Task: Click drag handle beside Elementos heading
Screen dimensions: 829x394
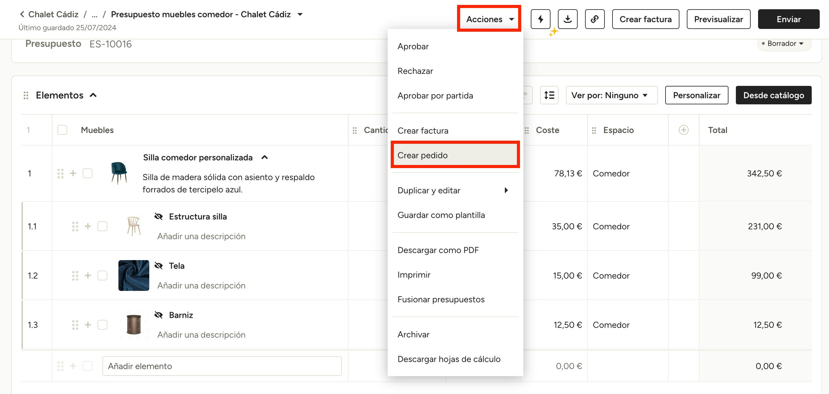Action: pos(26,95)
